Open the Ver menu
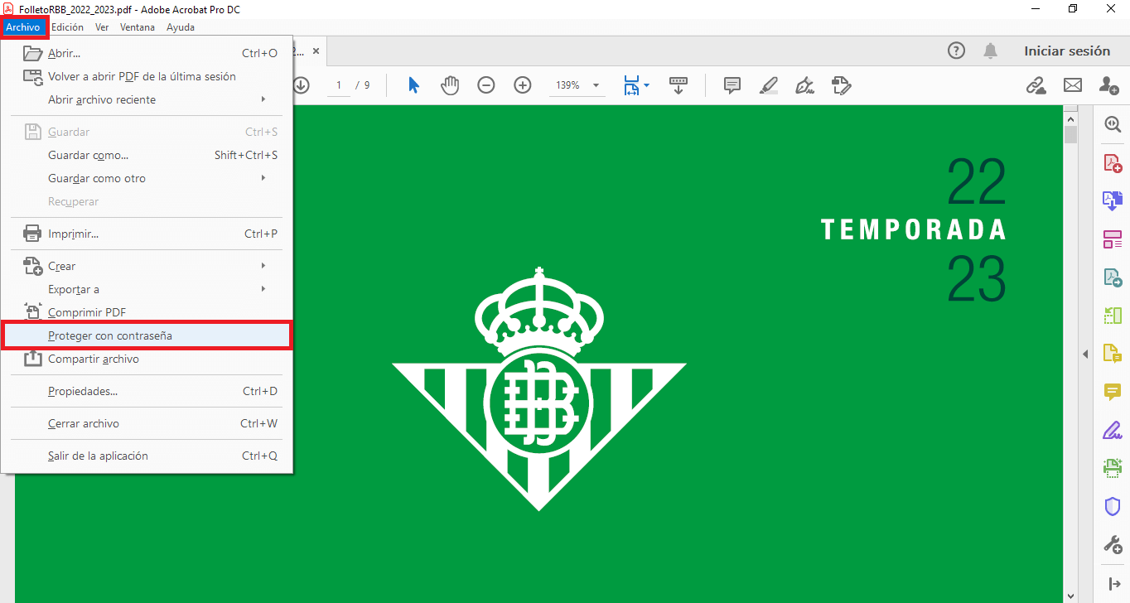This screenshot has height=603, width=1130. coord(102,27)
